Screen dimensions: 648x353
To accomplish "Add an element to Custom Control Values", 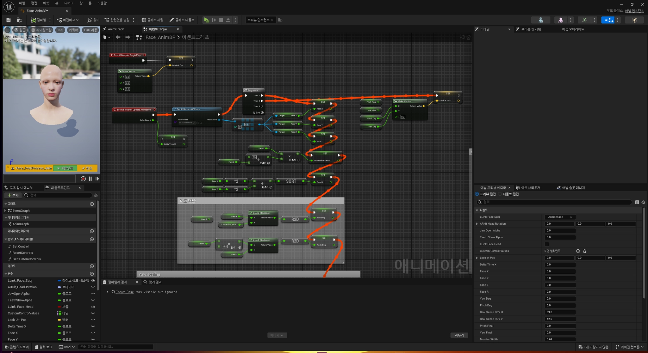I will [x=578, y=251].
